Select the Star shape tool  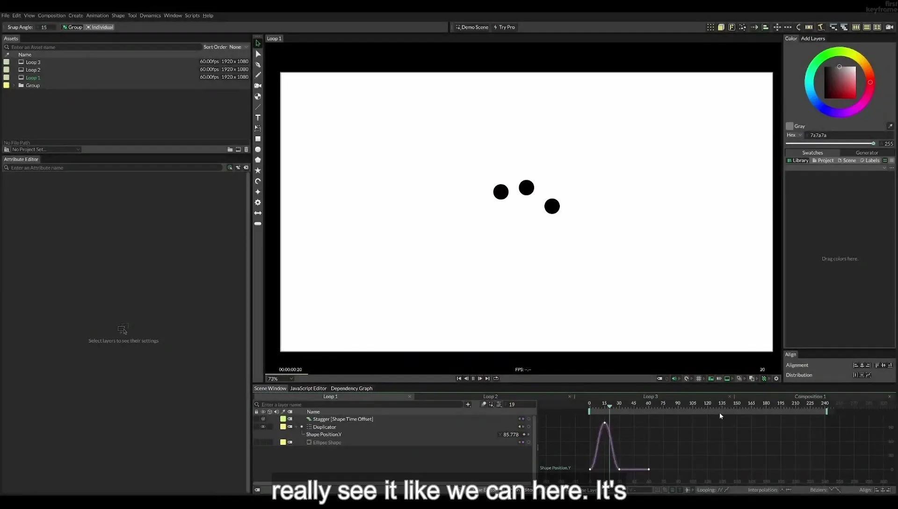click(258, 171)
